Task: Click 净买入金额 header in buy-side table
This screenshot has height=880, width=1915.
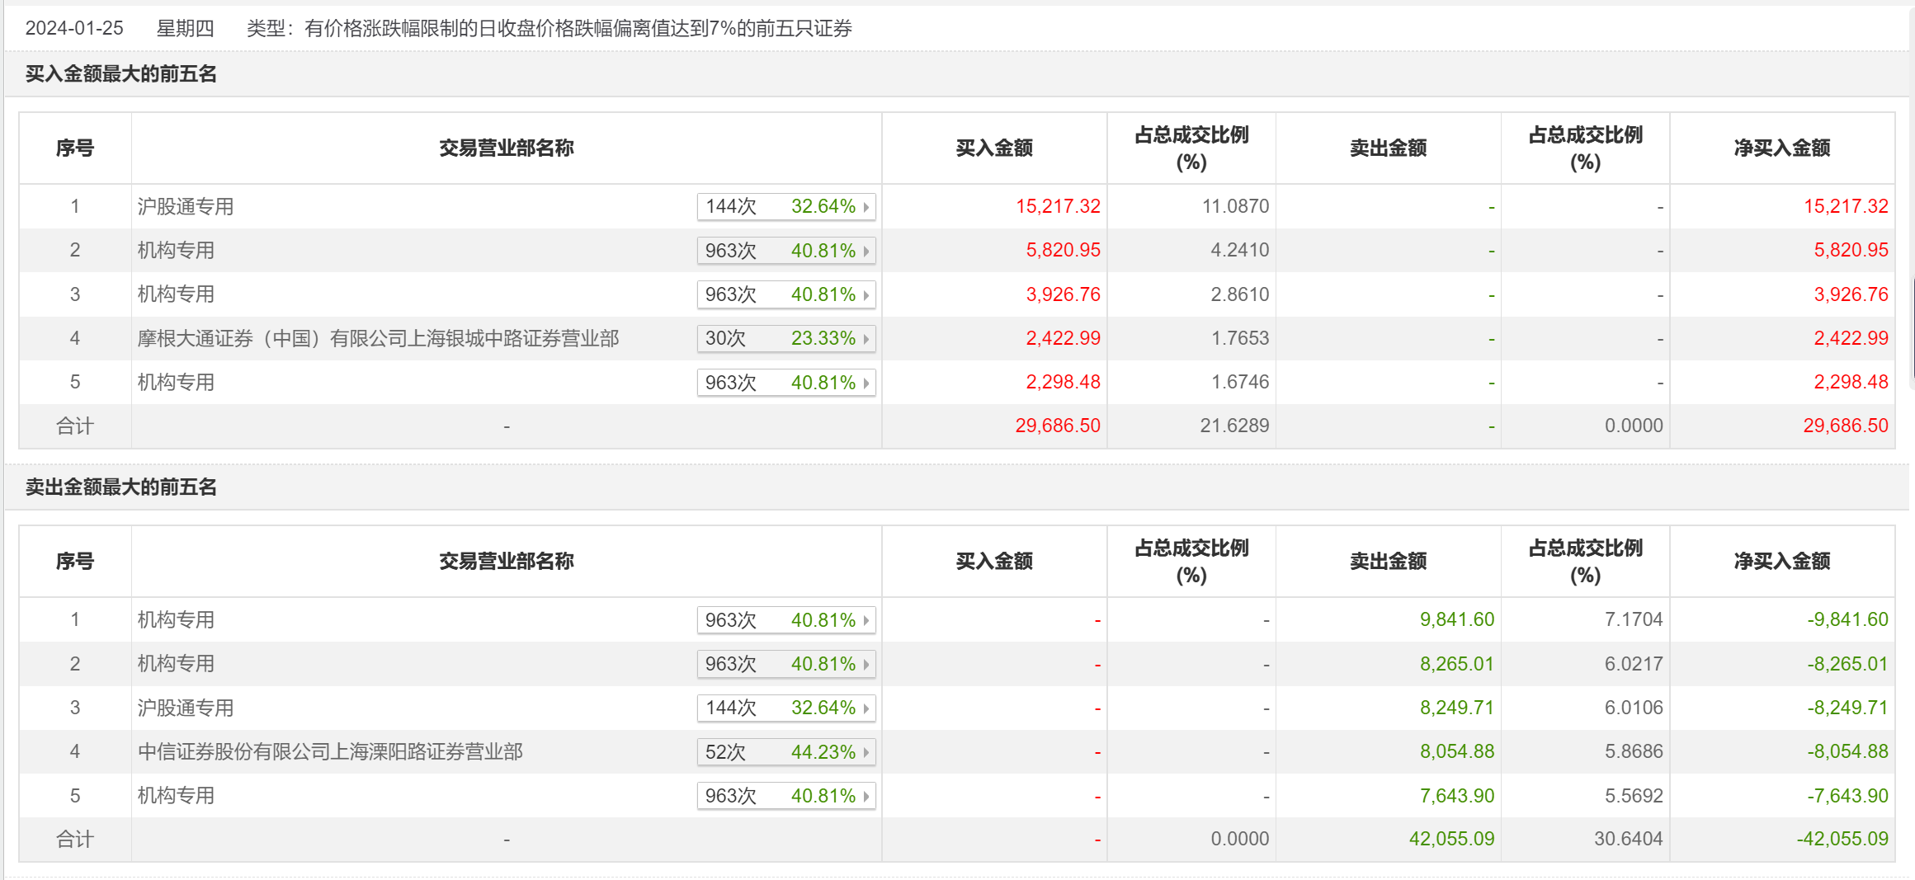Action: coord(1781,148)
